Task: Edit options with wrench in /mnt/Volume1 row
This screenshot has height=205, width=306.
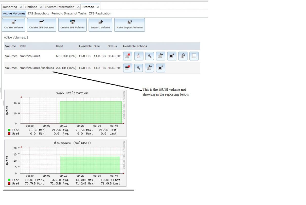Action: (x=150, y=56)
